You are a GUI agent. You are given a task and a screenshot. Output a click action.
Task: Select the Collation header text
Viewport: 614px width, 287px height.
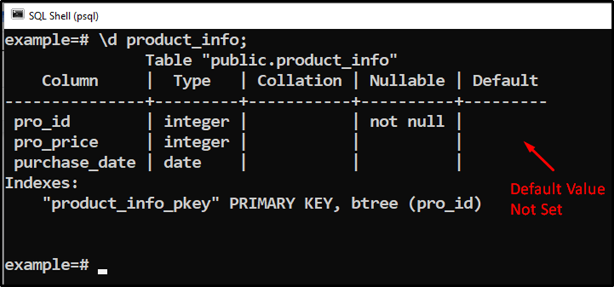tap(300, 81)
